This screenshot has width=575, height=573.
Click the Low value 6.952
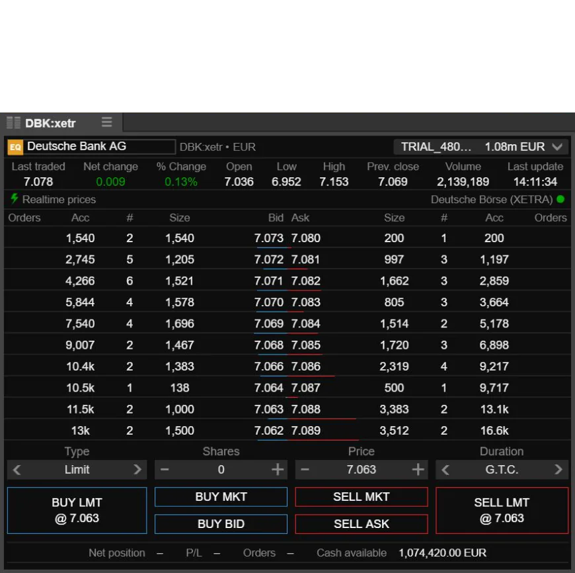point(286,182)
